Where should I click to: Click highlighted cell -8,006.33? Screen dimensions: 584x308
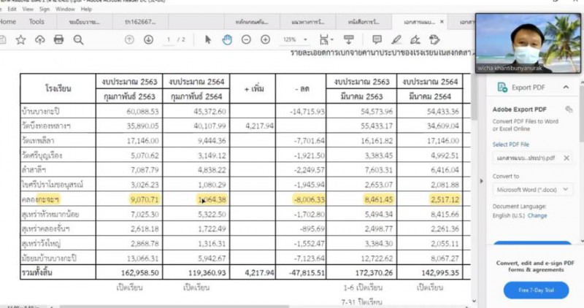point(309,199)
